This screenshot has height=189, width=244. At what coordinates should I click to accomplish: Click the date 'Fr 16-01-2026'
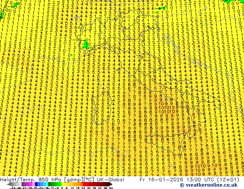pos(161,180)
